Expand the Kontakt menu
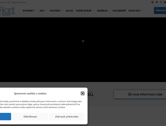 [136, 11]
